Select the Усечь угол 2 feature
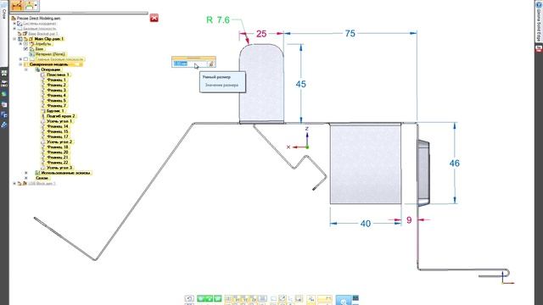This screenshot has height=305, width=543. pos(59,141)
